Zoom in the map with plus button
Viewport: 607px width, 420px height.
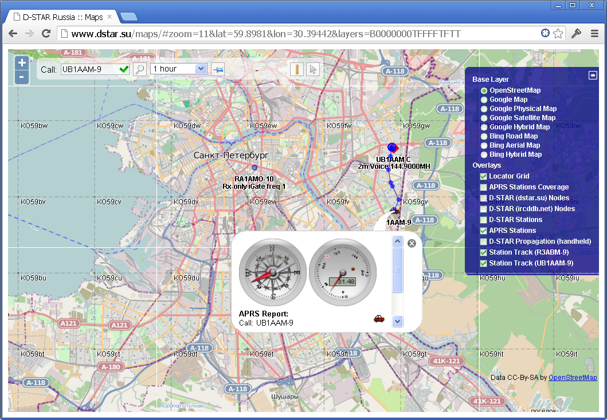22,63
